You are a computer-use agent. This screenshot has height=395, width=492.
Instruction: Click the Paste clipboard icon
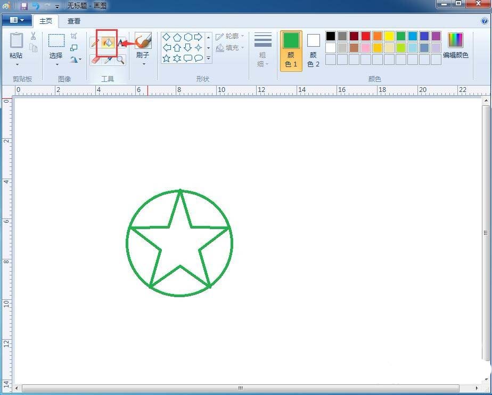17,41
